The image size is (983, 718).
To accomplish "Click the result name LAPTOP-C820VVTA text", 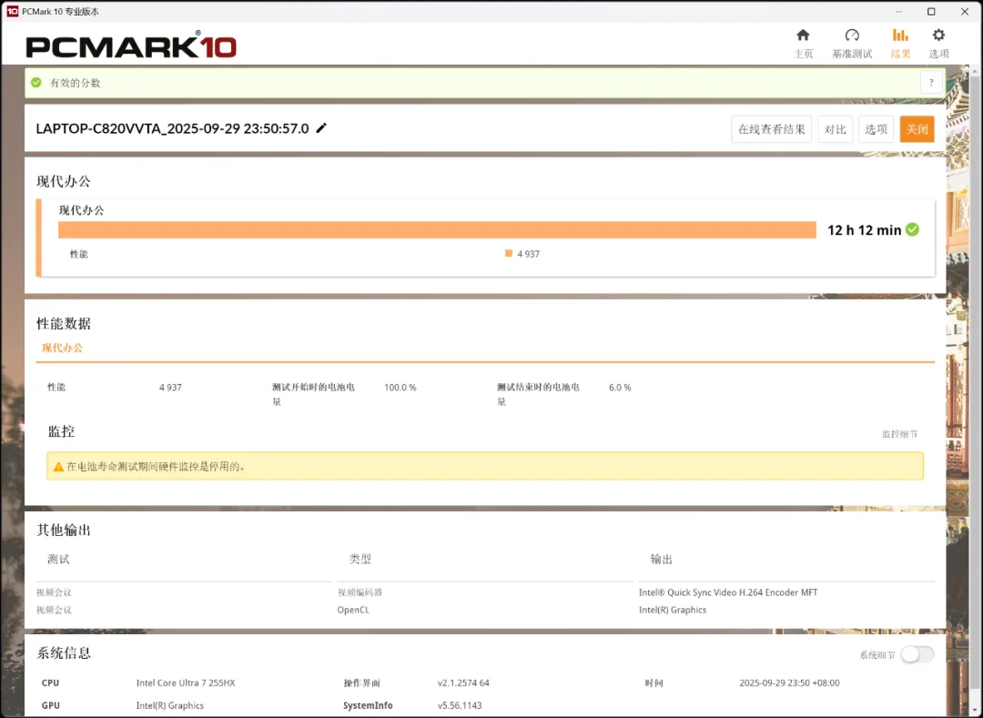I will click(x=172, y=128).
